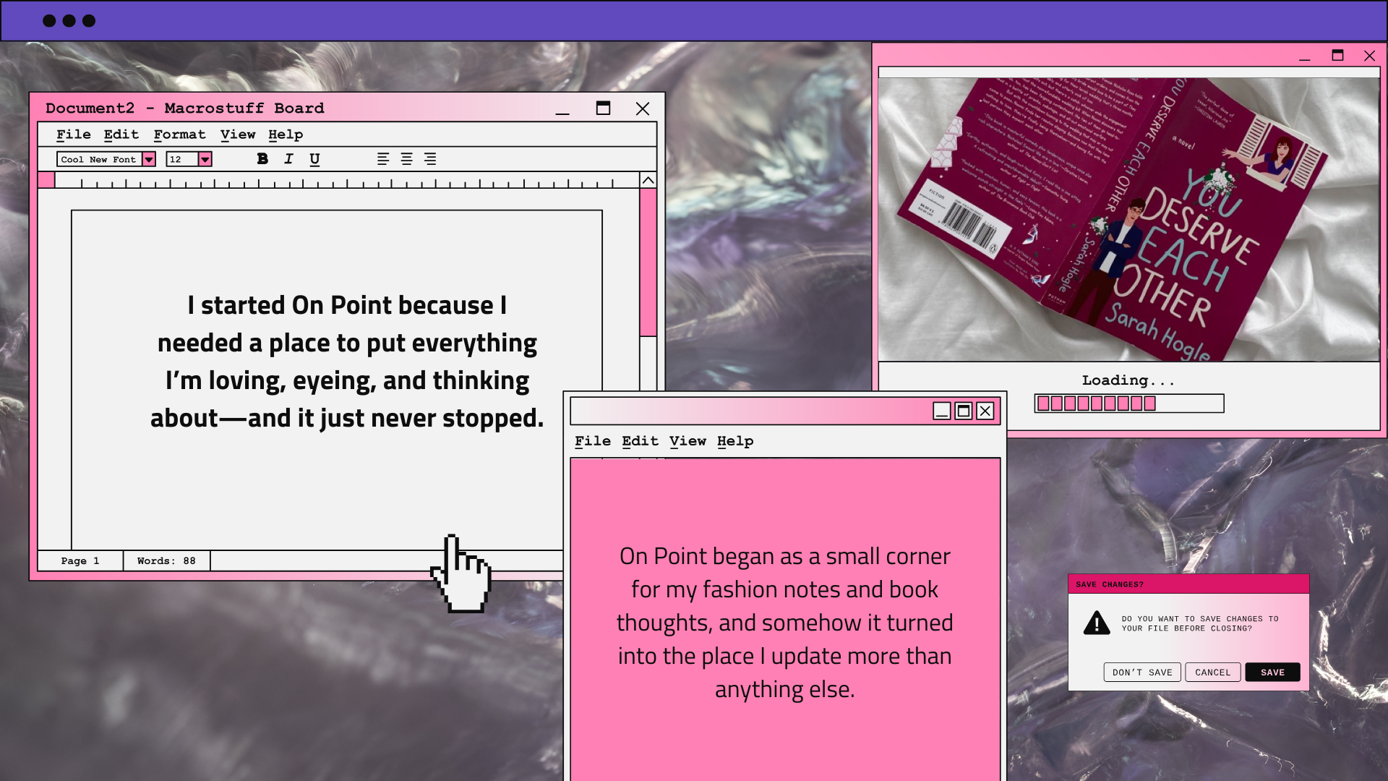The image size is (1388, 781).
Task: Open Format menu in Document2 window
Action: (179, 135)
